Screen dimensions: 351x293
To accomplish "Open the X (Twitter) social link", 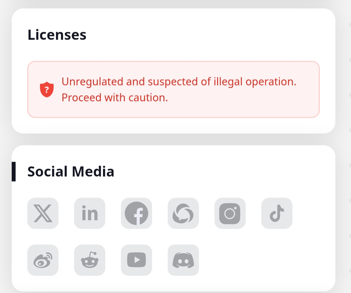I will tap(43, 213).
